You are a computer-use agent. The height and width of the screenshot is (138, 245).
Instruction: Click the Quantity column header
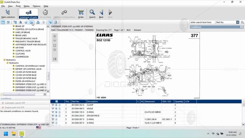pyautogui.click(x=179, y=102)
